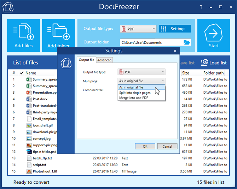Viewport: 237px width, 189px height.
Task: Sort by the Folder path column header
Action: (x=213, y=73)
